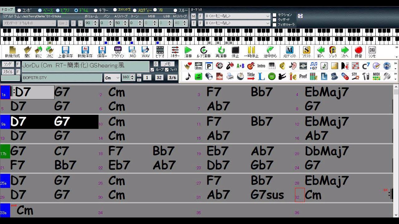Click the スタイル button
The image size is (399, 224).
tap(8, 72)
